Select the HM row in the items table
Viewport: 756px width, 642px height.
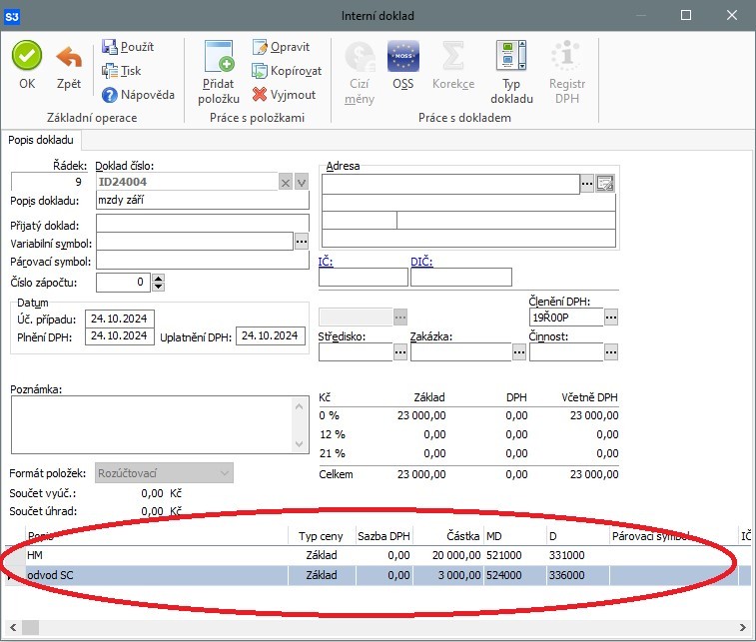378,555
